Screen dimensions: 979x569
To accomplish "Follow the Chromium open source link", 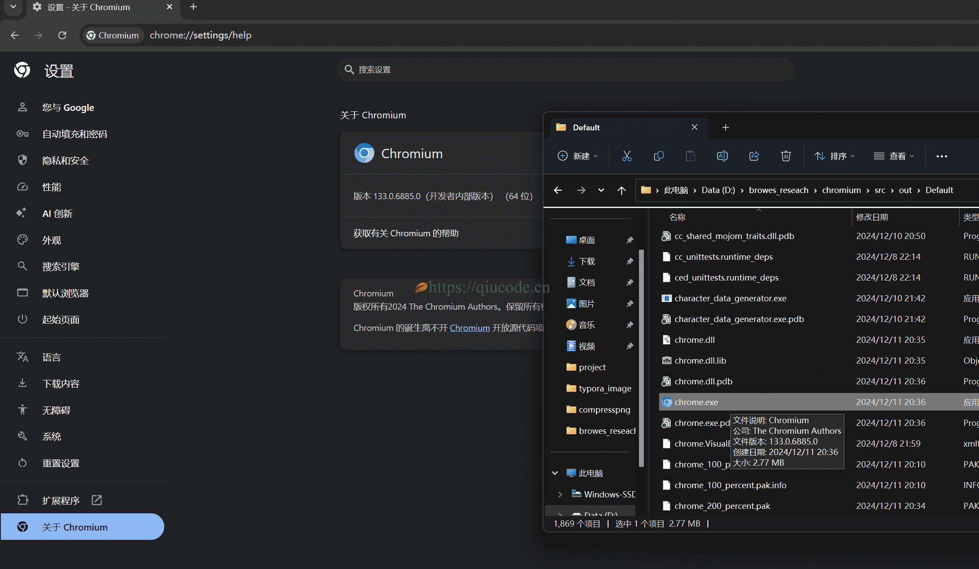I will (470, 328).
